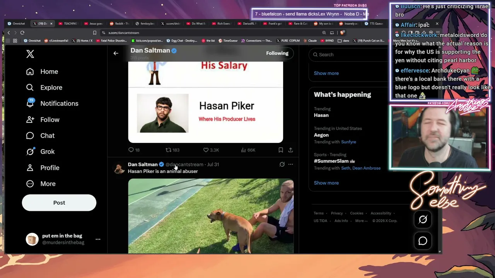Click the Post button
495x278 pixels.
[x=59, y=203]
